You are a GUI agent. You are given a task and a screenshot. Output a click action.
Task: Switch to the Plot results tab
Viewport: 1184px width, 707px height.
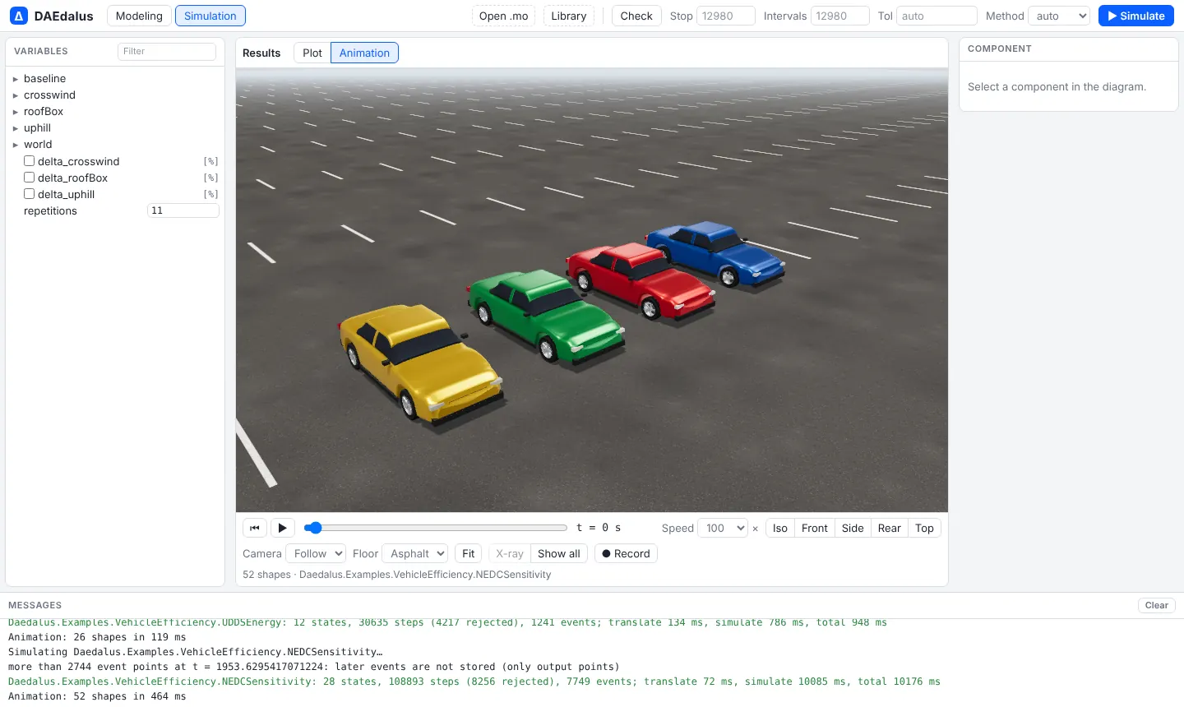tap(312, 53)
